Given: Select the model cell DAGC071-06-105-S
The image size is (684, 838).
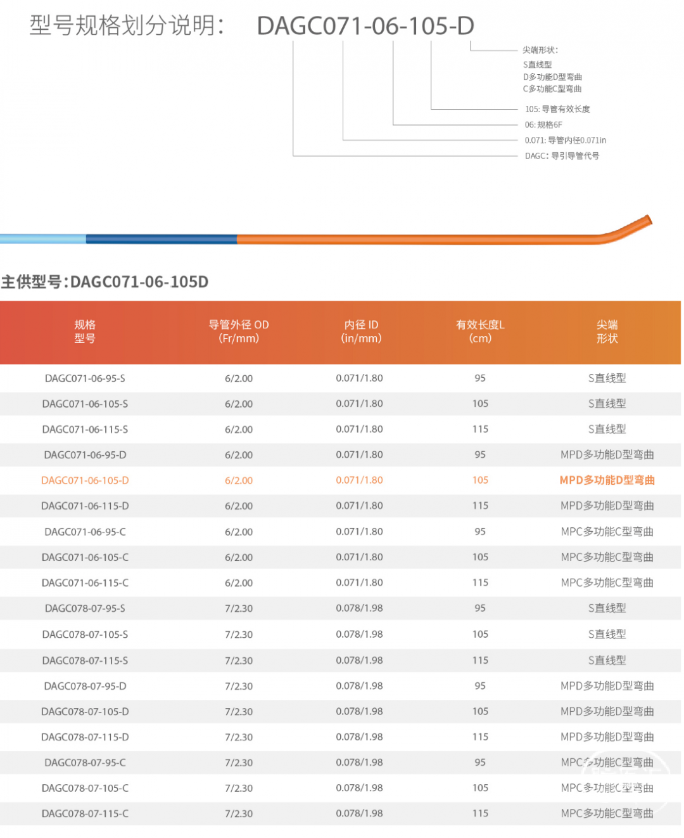Looking at the screenshot, I should click(x=85, y=404).
